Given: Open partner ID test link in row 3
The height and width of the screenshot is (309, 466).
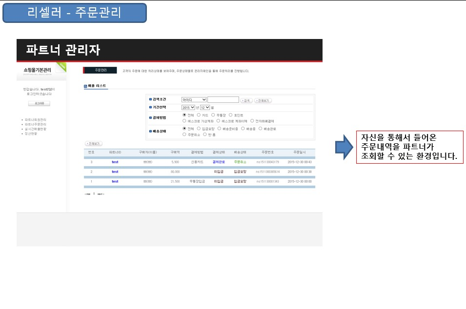Looking at the screenshot, I should click(115, 162).
